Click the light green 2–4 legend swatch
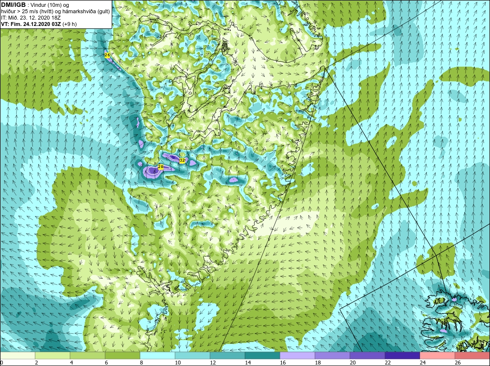The height and width of the screenshot is (366, 490). pos(52,356)
